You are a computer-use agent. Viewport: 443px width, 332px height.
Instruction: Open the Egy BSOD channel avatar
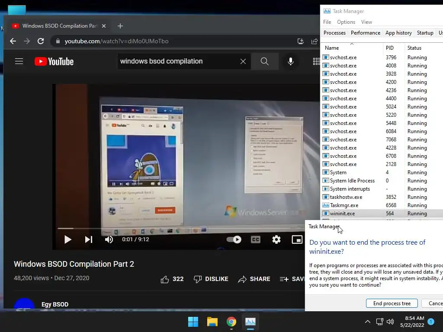pos(24,304)
